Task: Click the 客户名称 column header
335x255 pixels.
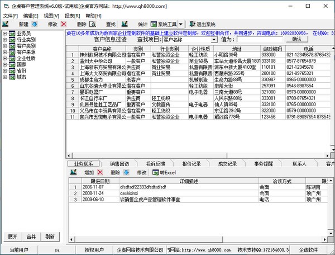Action: click(102, 49)
